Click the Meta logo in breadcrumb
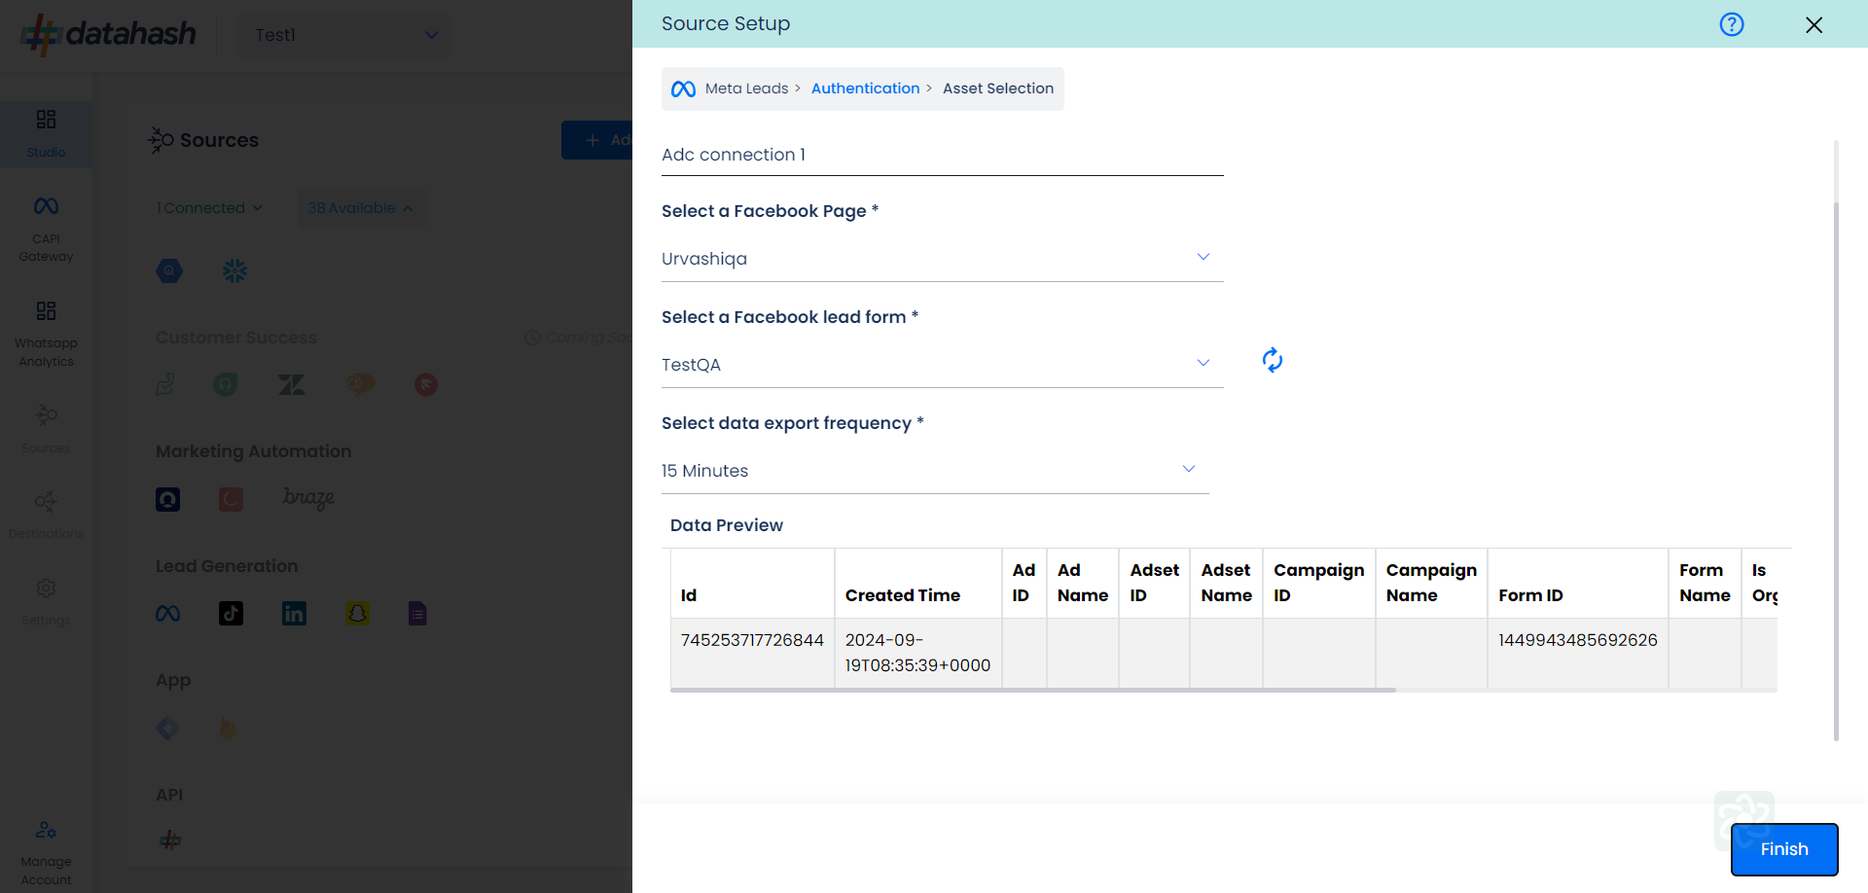The image size is (1868, 893). point(683,89)
